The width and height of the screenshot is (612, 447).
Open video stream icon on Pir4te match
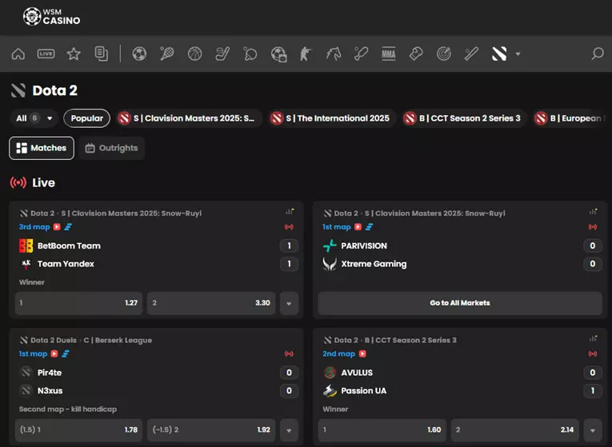pos(54,353)
